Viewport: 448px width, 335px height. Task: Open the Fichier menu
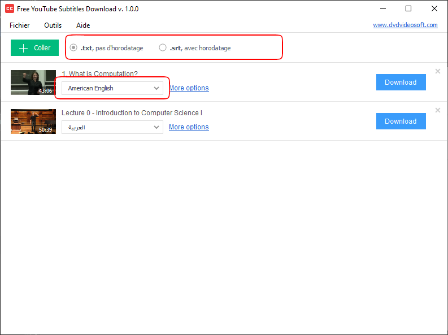click(x=19, y=25)
